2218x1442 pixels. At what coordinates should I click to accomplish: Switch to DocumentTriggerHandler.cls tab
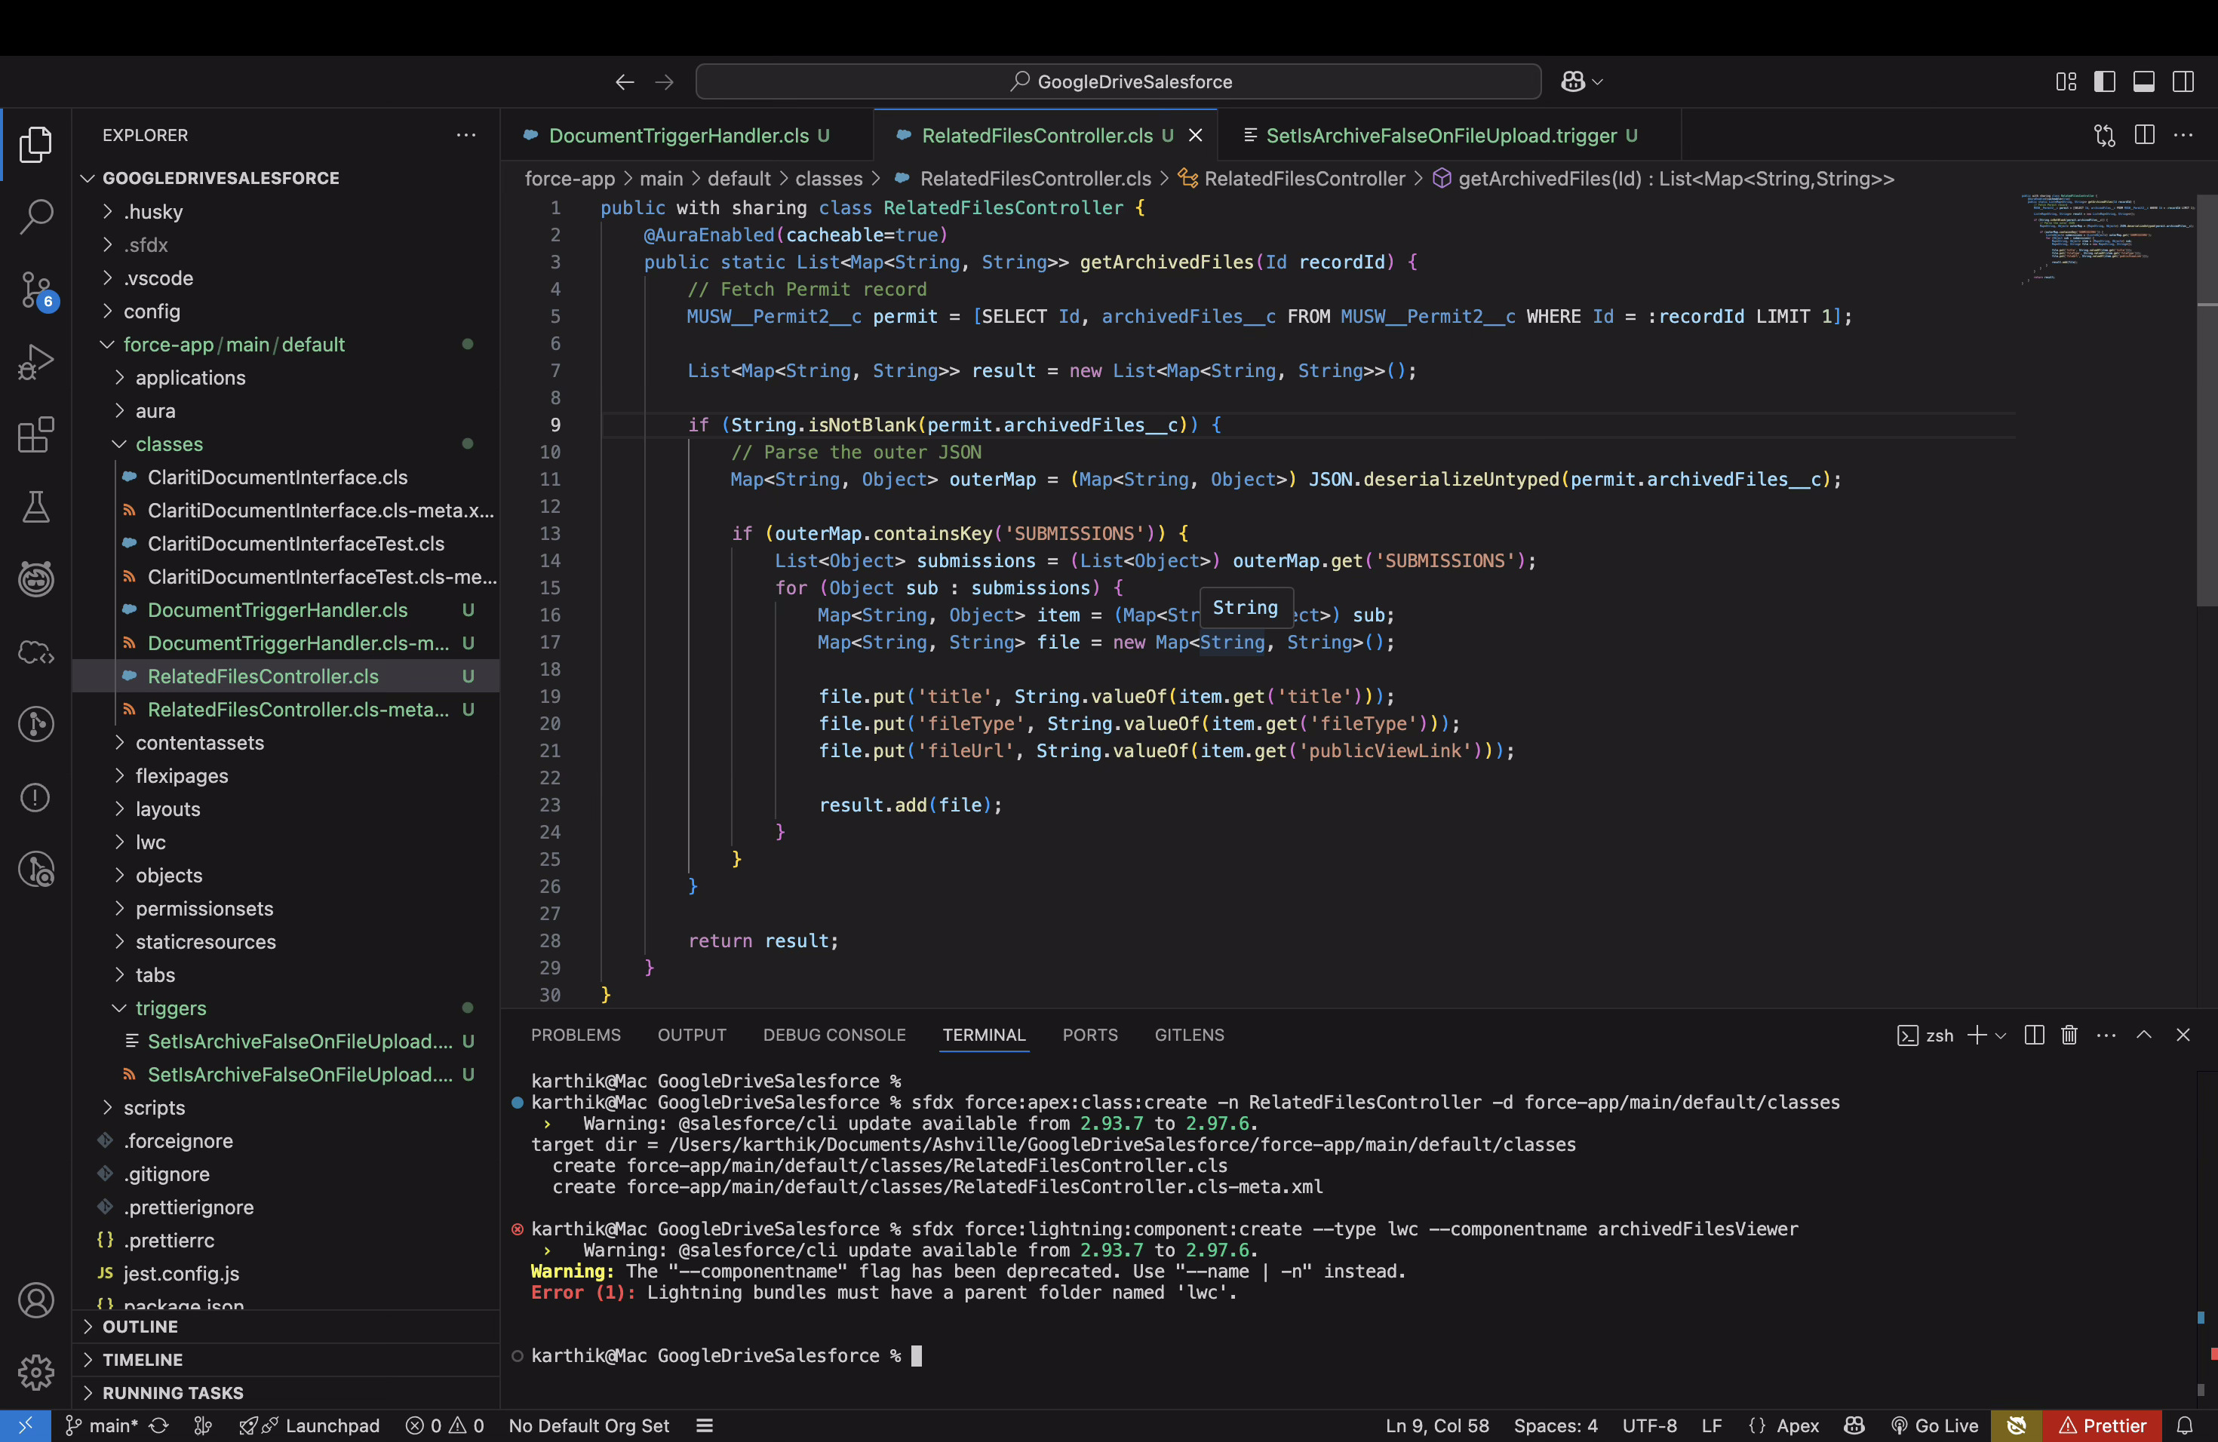(x=677, y=135)
